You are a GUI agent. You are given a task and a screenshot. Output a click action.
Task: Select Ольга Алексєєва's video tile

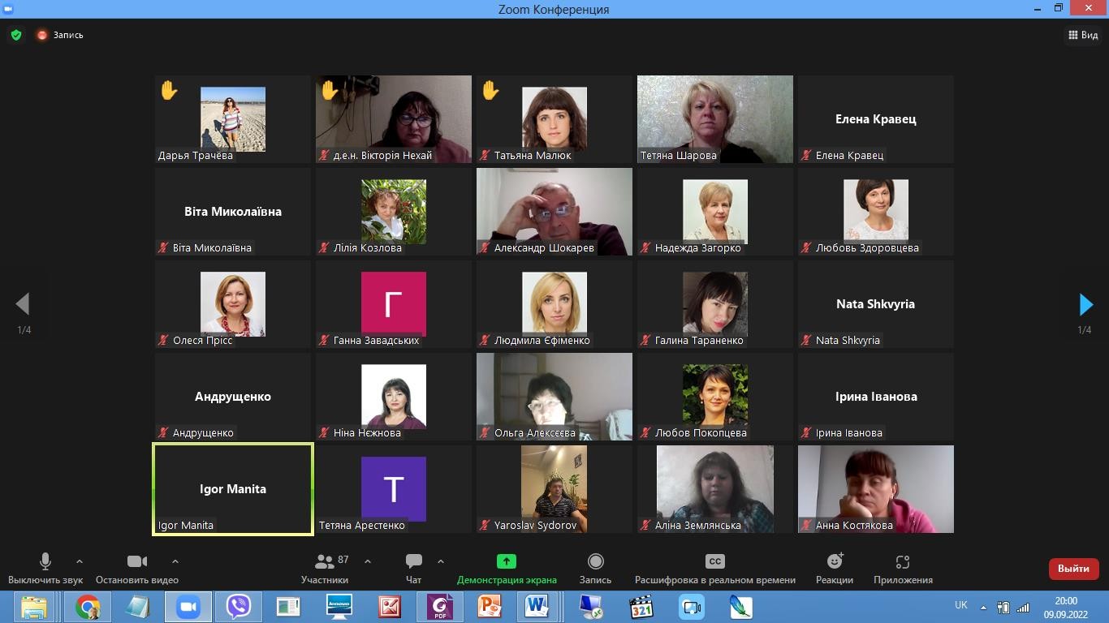pyautogui.click(x=554, y=397)
